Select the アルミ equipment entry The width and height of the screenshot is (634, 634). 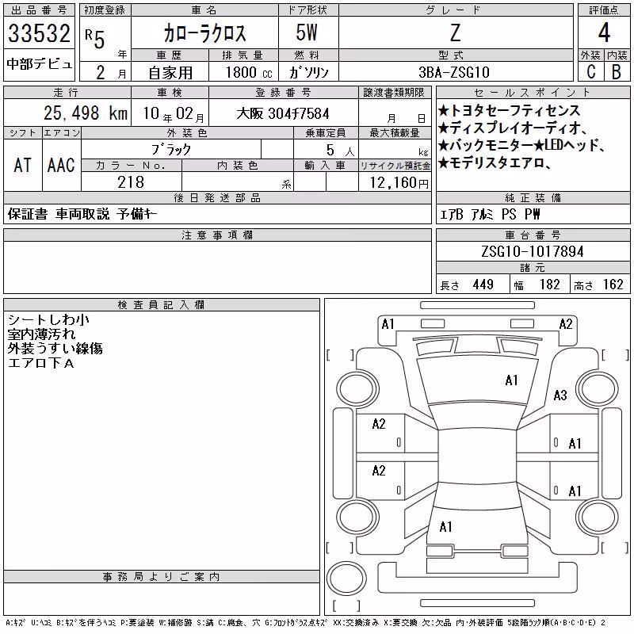point(483,215)
